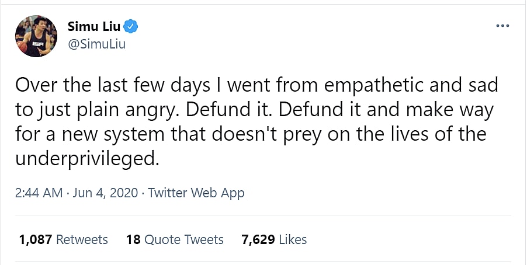Click the 1,087 retweet count number
The height and width of the screenshot is (265, 527).
pos(36,239)
